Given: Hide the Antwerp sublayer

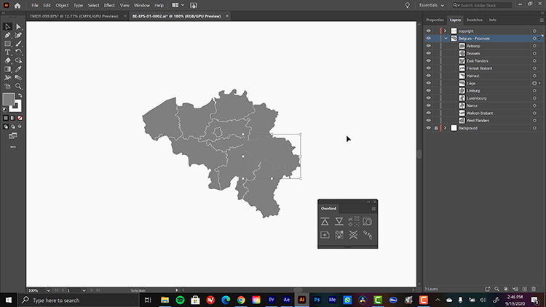Looking at the screenshot, I should 429,46.
